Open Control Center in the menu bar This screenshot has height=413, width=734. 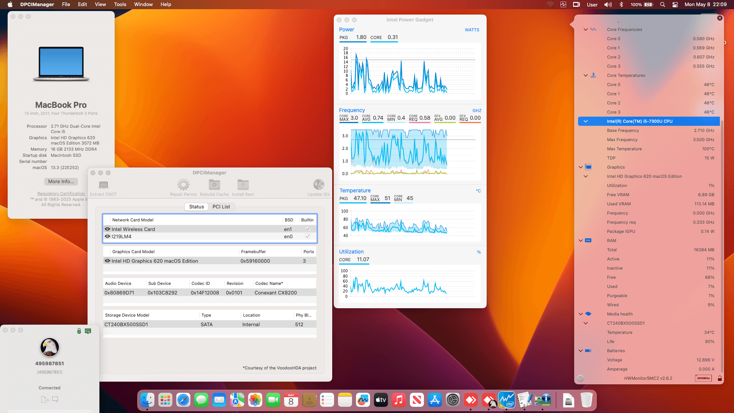coord(675,5)
